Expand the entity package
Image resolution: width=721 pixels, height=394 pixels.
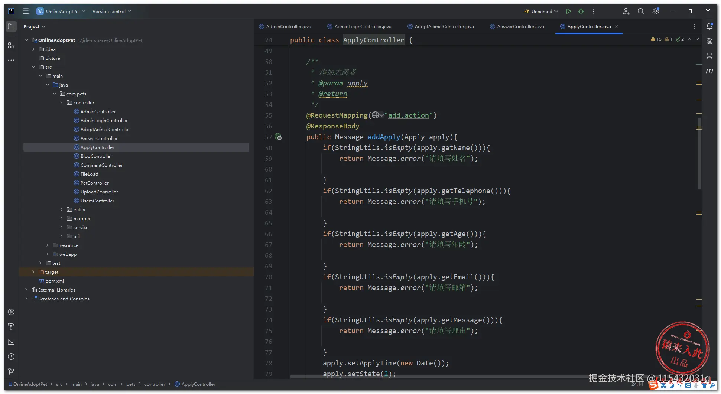pyautogui.click(x=62, y=209)
